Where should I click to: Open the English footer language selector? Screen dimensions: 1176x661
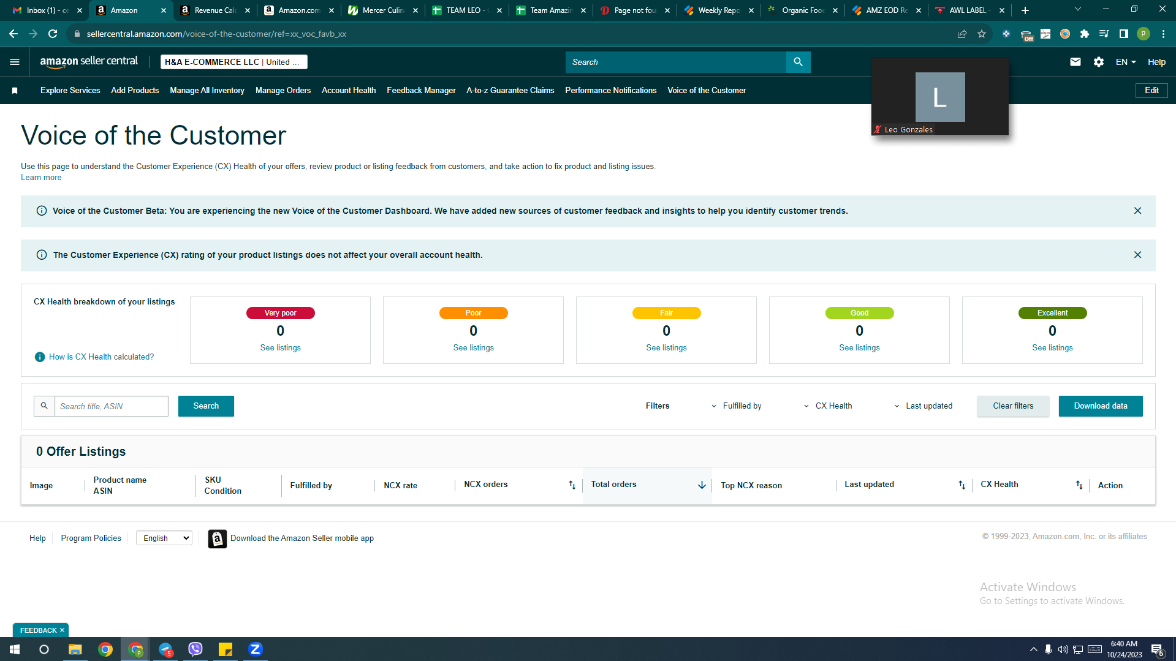164,538
